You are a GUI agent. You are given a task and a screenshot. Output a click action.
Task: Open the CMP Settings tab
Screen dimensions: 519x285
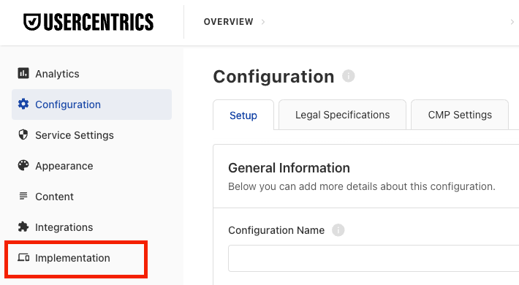(460, 115)
